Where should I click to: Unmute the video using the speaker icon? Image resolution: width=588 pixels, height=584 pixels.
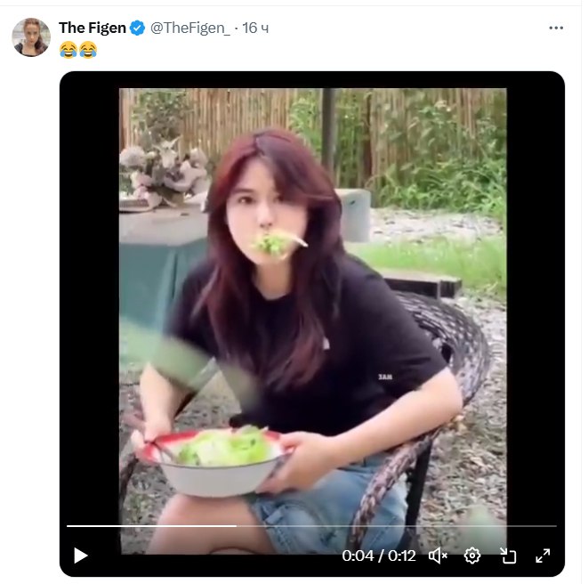pos(438,556)
